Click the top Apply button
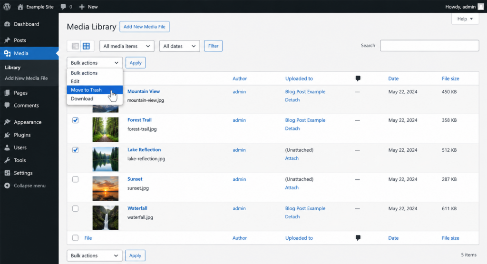Image resolution: width=487 pixels, height=264 pixels. click(136, 63)
